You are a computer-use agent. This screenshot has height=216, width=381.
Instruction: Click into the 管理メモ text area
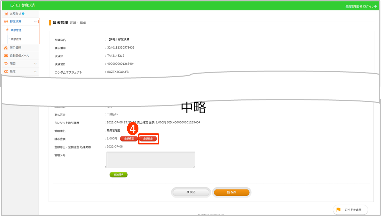click(x=151, y=160)
